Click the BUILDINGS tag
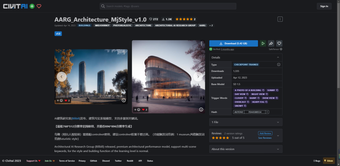This screenshot has height=166, width=340. pos(85,26)
